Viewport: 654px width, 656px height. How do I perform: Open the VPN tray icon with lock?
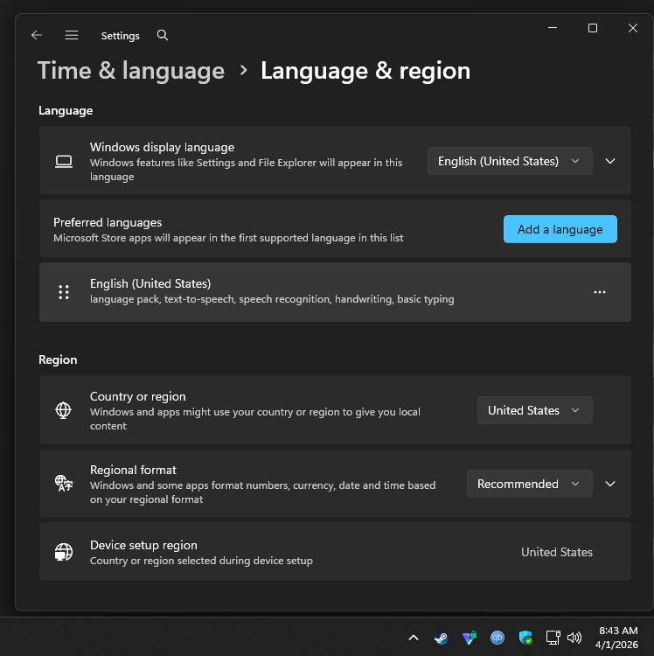(x=470, y=638)
